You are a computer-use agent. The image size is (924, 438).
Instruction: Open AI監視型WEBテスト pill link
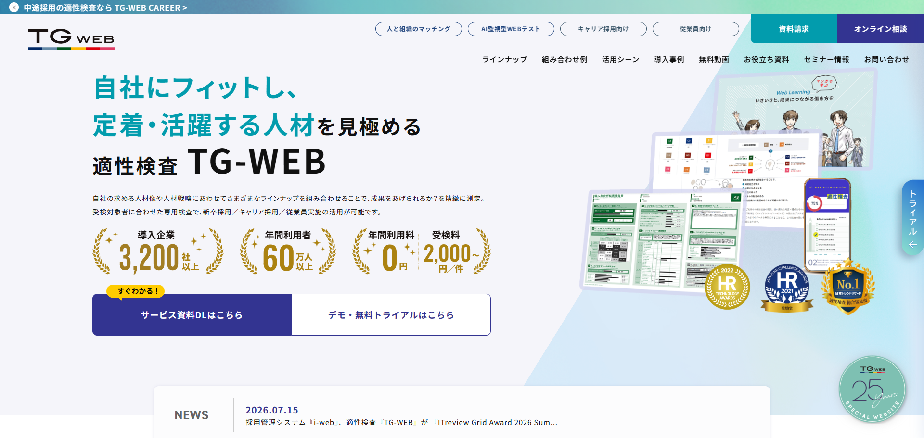point(511,29)
